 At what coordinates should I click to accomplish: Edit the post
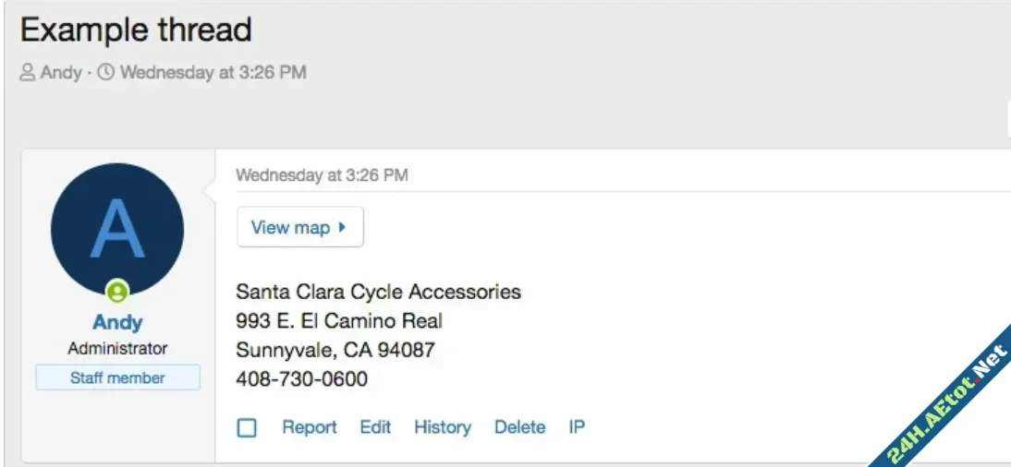tap(375, 427)
